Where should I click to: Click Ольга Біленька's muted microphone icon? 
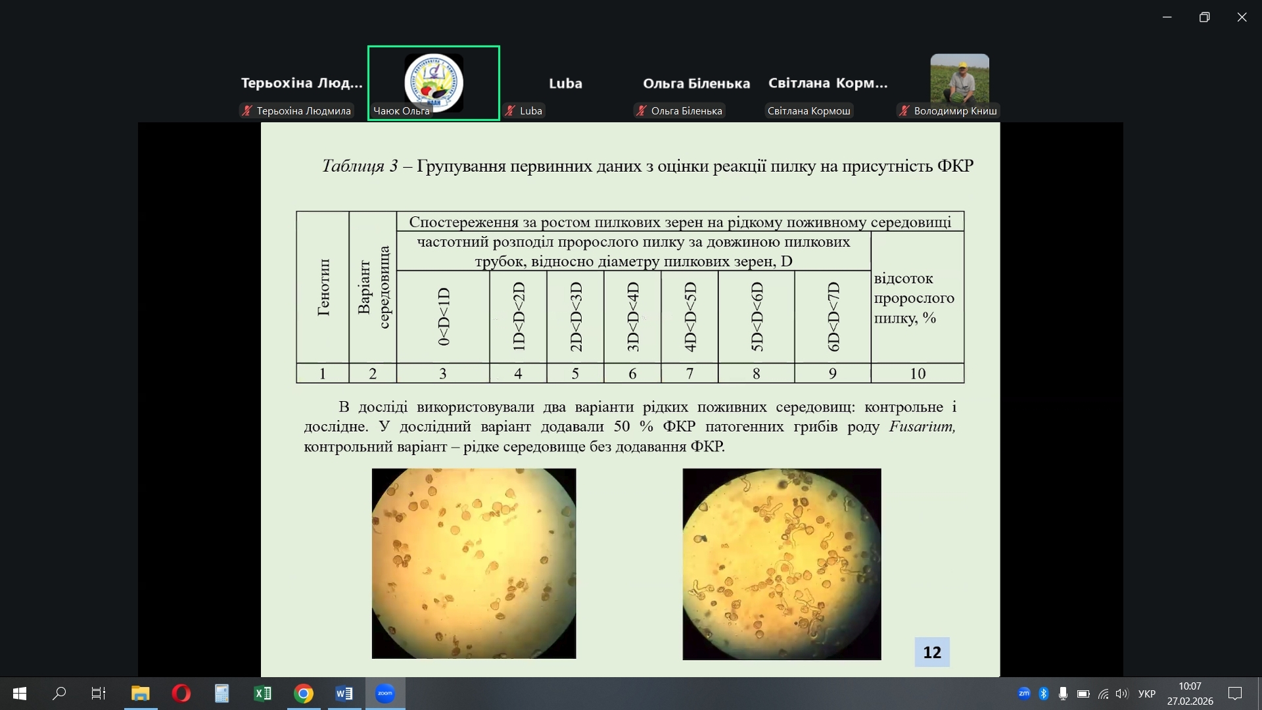642,110
